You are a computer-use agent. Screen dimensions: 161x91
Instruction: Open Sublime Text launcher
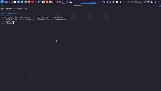pyautogui.click(x=40, y=2)
